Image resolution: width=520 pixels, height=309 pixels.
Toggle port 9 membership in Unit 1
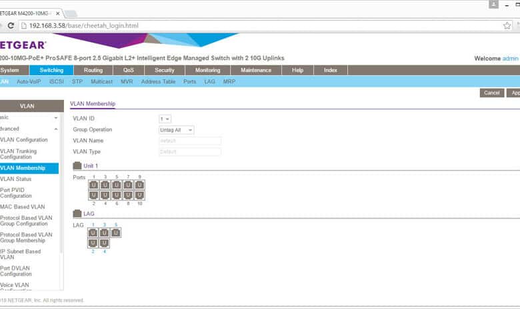[x=139, y=185]
